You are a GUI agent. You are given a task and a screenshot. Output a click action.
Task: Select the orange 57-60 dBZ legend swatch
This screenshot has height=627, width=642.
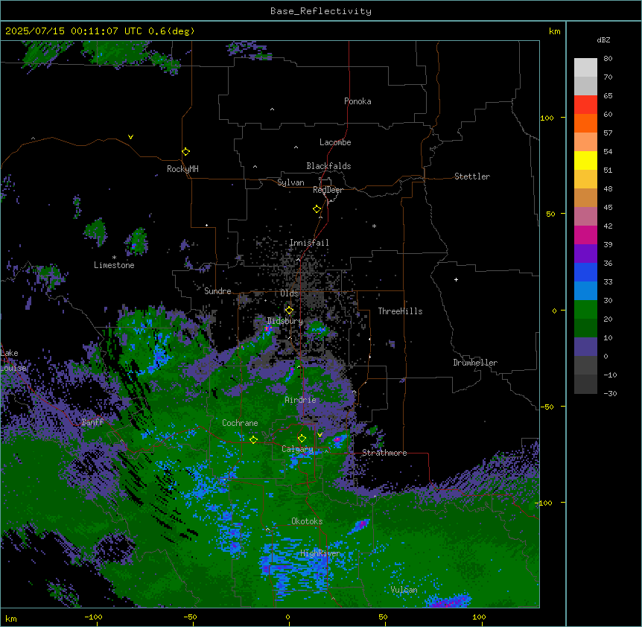pyautogui.click(x=585, y=123)
